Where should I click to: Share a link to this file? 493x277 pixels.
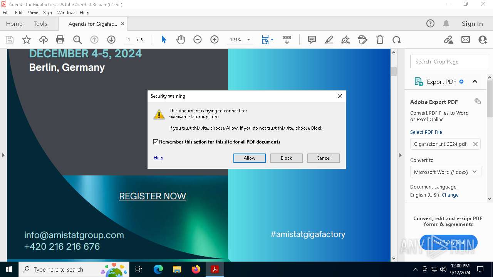449,40
